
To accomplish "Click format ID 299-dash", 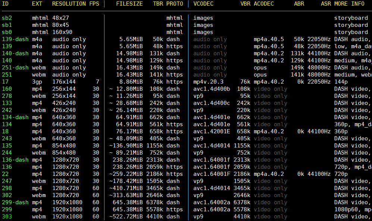I will coord(15,202).
